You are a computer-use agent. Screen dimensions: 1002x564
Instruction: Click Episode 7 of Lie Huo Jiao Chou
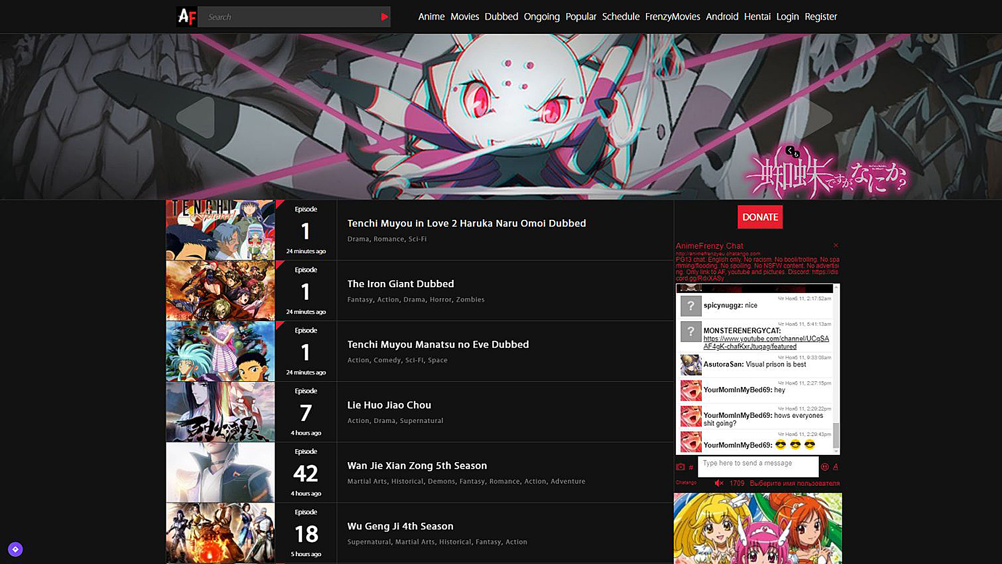[306, 412]
